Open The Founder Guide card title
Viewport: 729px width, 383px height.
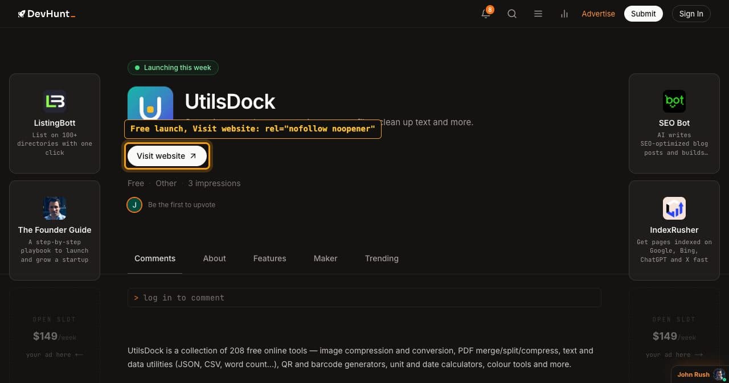coord(55,230)
